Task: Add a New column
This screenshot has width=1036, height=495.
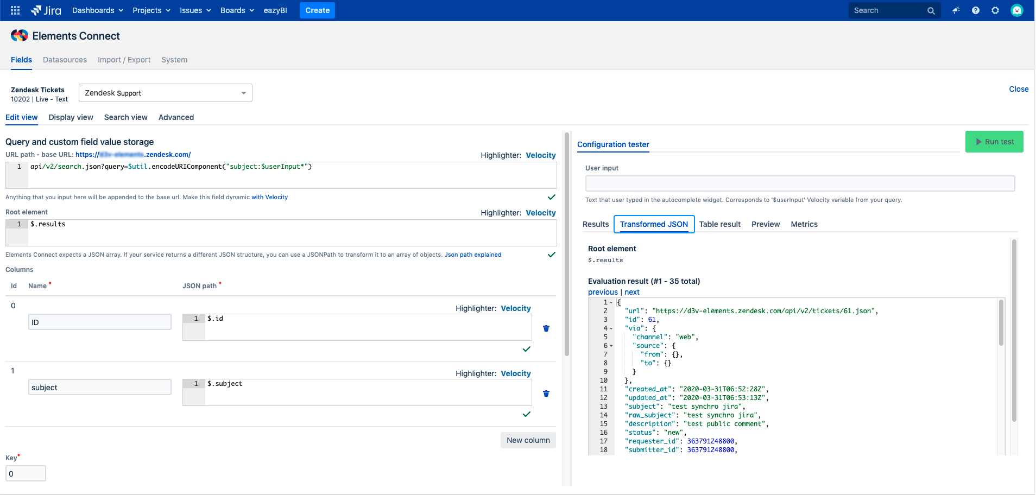Action: click(x=528, y=440)
